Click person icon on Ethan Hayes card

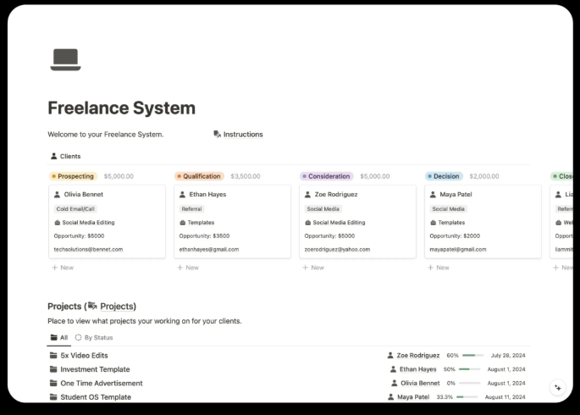(182, 194)
